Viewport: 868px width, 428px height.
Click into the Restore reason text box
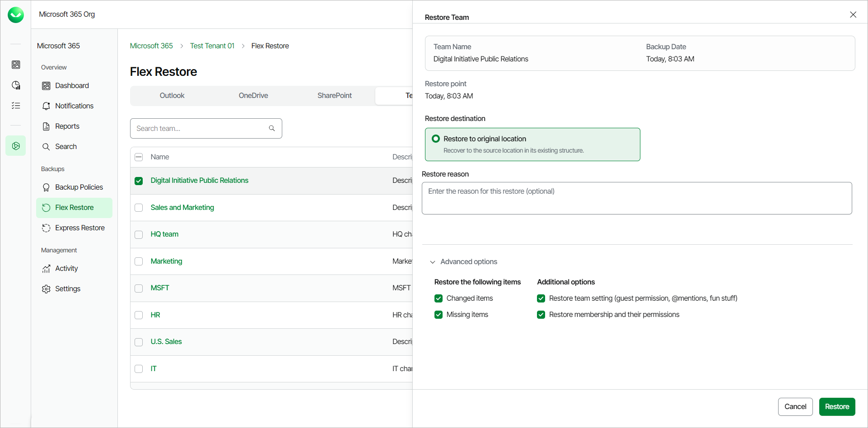[637, 198]
